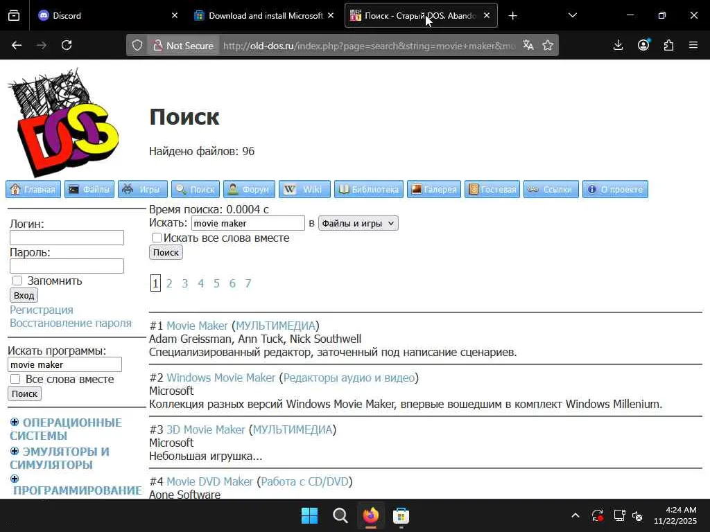The width and height of the screenshot is (710, 532).
Task: Expand the ОПЕРАЦИОННЫЕ СИСТЕМЫ category
Action: 15,422
